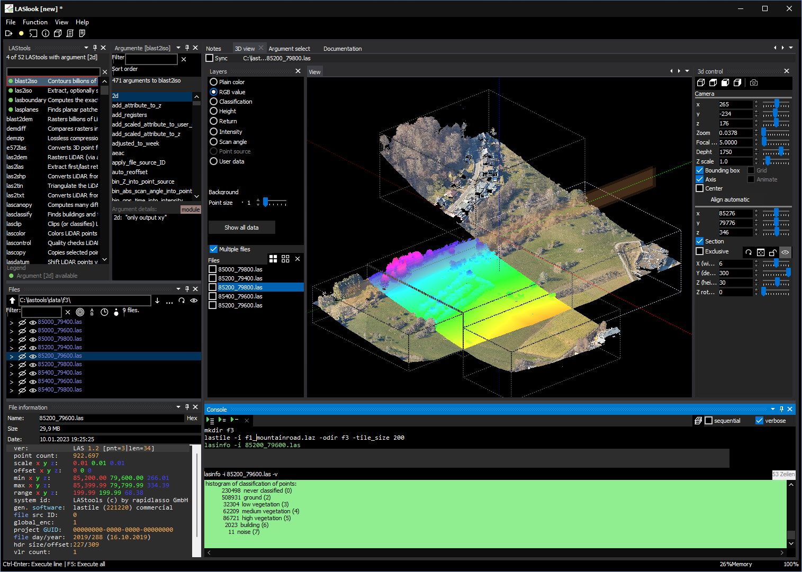Screen dimensions: 802x572
Task: Select the Classification layer radio button
Action: [x=214, y=102]
